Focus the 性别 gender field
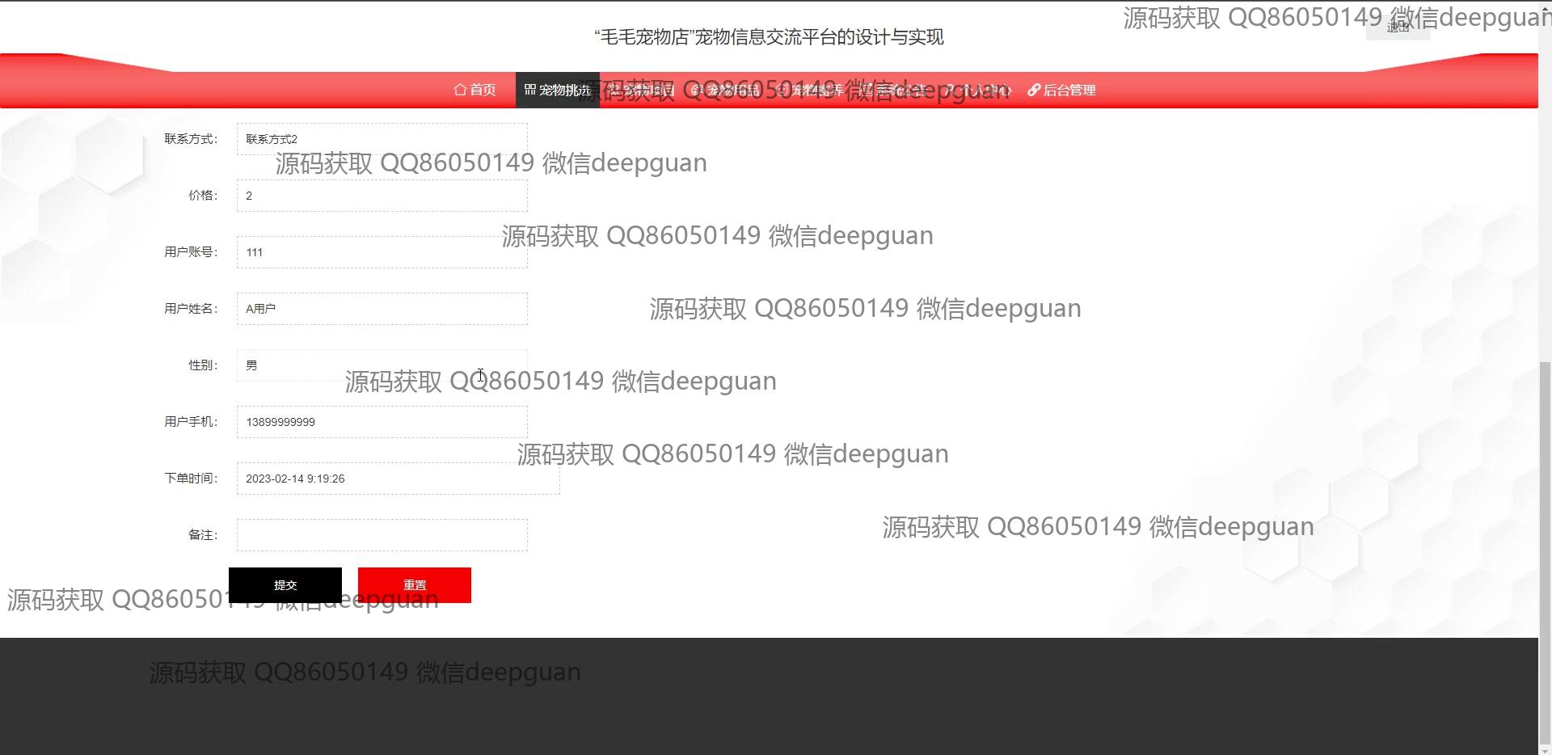 (x=382, y=365)
